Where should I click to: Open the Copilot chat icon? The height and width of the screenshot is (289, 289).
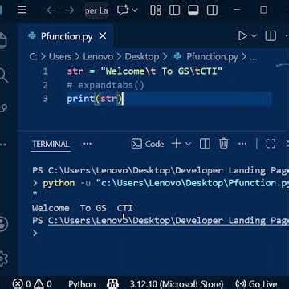coord(123,10)
